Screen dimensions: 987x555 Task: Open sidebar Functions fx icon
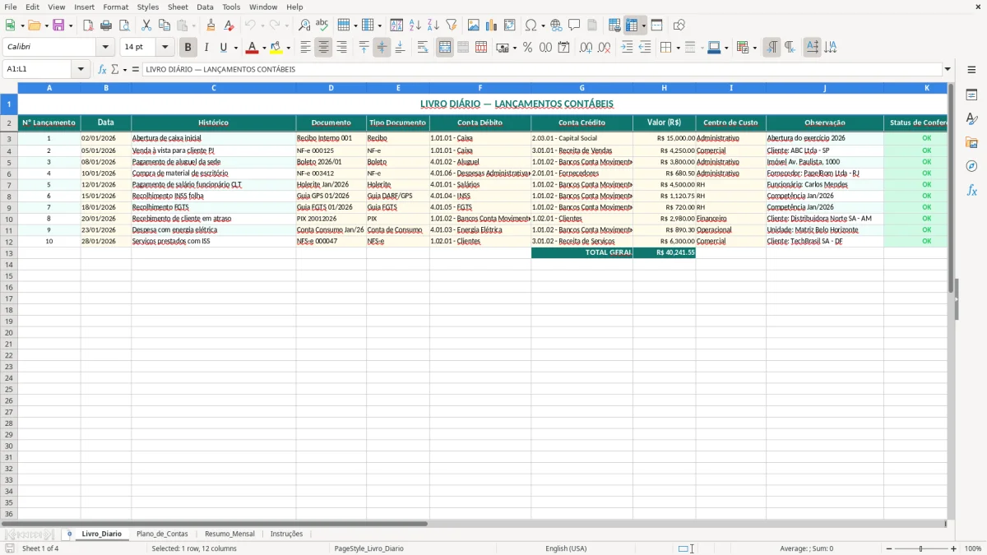971,191
